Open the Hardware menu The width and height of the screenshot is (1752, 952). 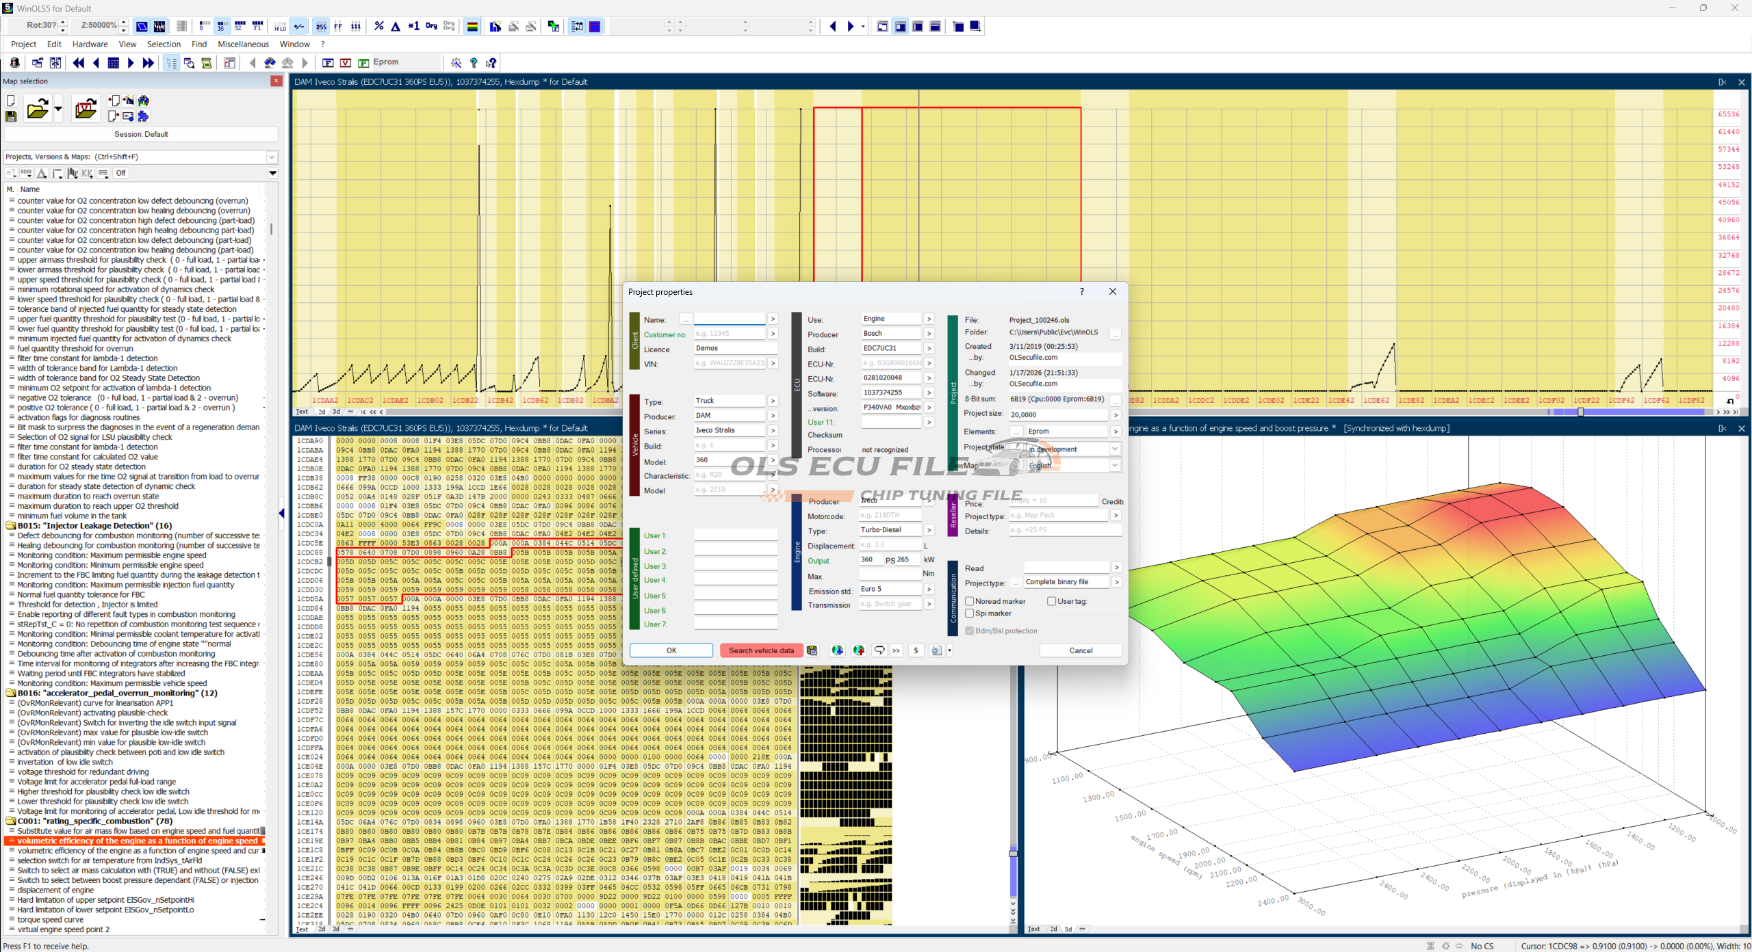coord(90,44)
